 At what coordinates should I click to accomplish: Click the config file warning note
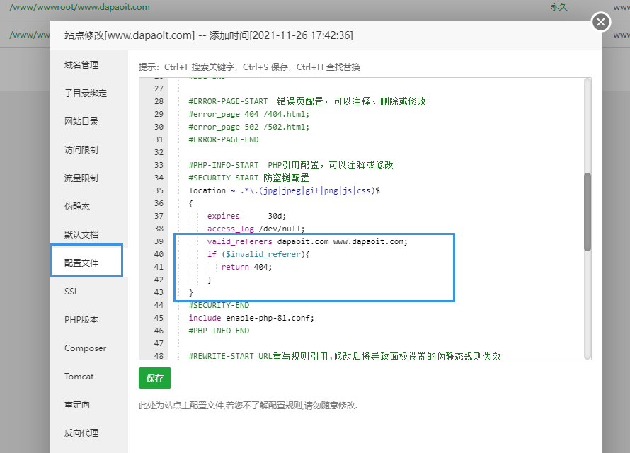248,406
